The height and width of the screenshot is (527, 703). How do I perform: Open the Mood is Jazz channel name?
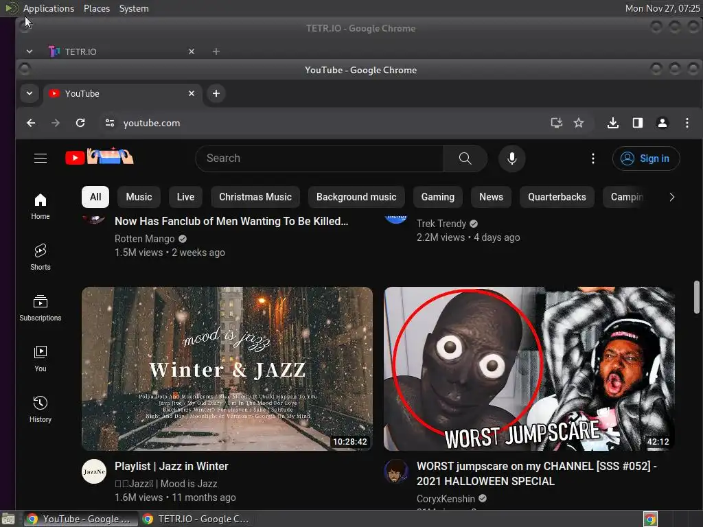point(166,484)
